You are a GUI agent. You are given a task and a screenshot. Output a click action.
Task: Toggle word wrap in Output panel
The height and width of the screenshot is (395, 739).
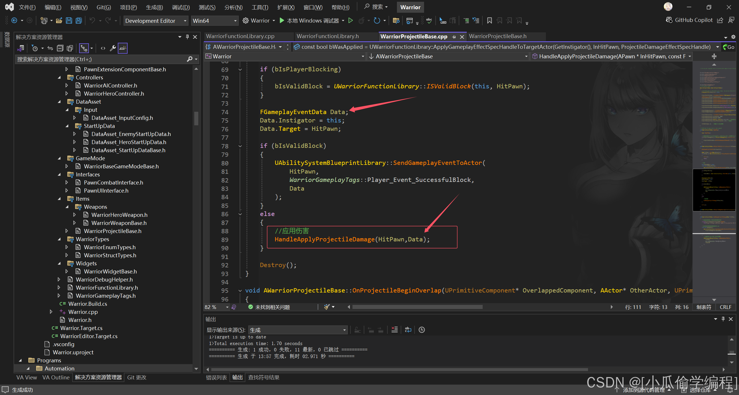(408, 330)
